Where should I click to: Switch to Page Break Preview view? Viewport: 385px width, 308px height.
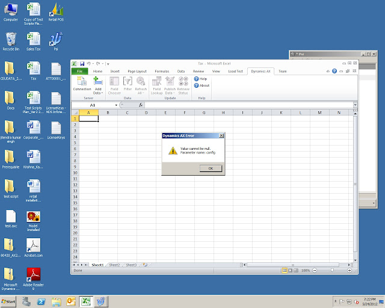296,271
